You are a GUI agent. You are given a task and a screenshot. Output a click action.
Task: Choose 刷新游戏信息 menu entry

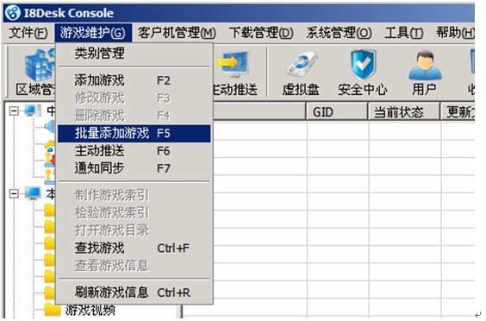pos(134,293)
